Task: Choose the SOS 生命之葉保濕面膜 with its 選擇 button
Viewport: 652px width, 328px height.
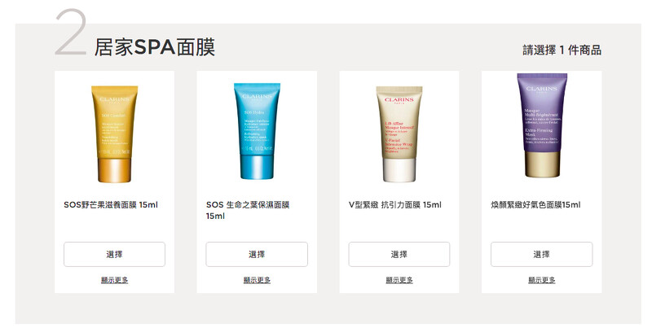Action: click(x=257, y=254)
